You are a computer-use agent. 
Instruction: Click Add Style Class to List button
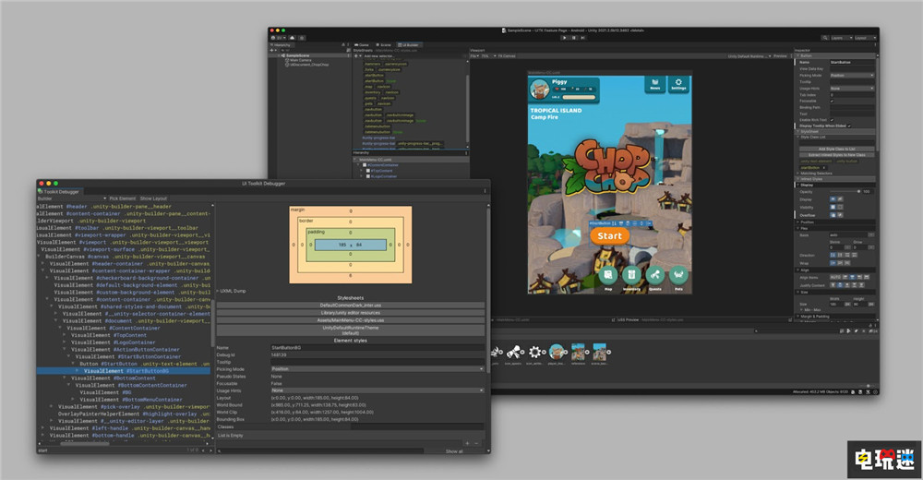(x=837, y=148)
